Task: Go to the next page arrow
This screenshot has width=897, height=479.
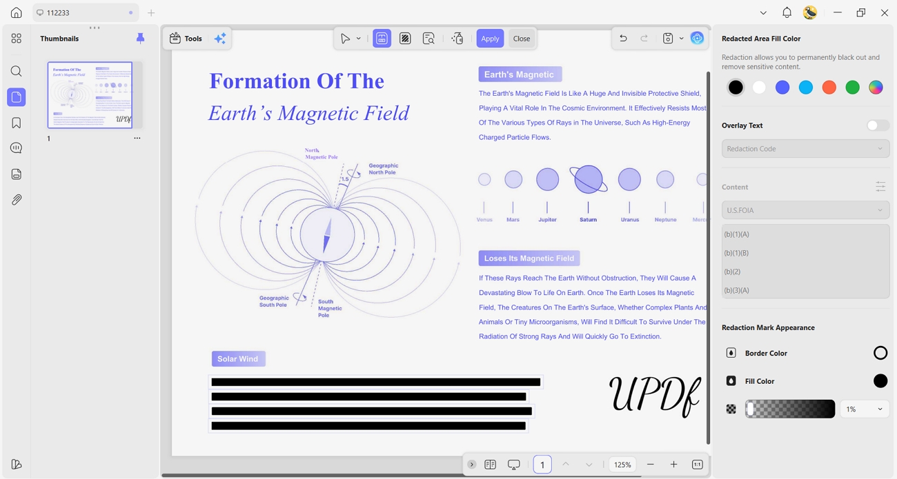Action: [x=589, y=465]
